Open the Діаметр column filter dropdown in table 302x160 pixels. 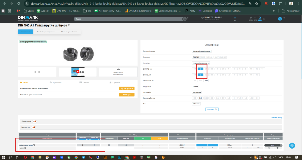pos(83,140)
